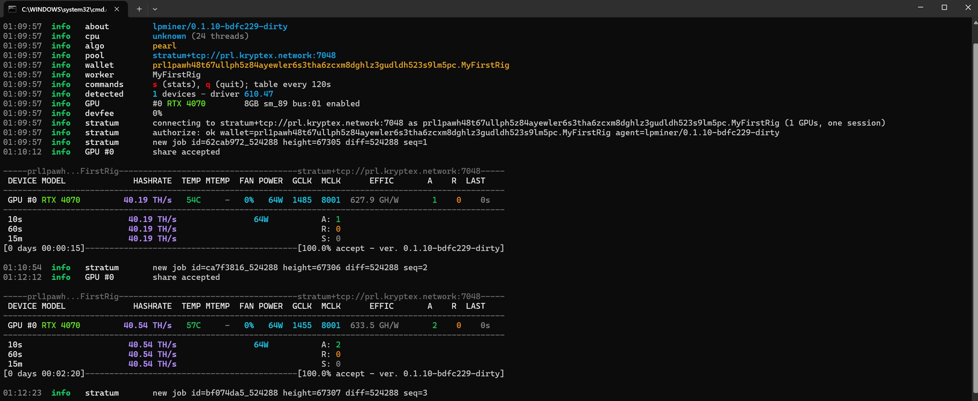Click the 'new job id=62cab972_524288' line
The height and width of the screenshot is (401, 978).
[290, 142]
